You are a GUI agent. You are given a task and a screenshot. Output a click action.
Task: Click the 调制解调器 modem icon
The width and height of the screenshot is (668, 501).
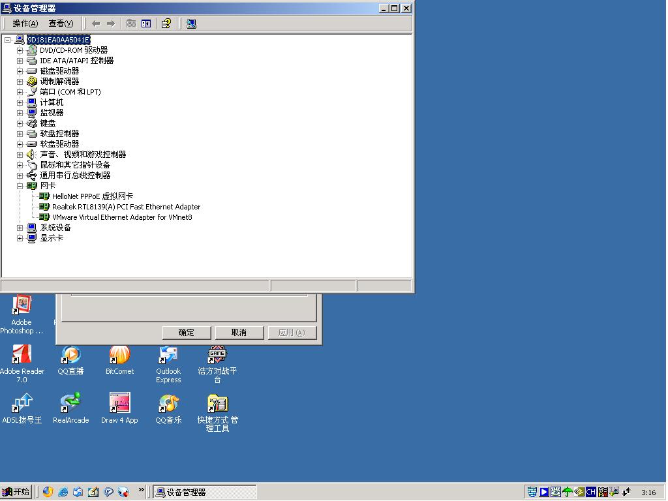click(32, 82)
